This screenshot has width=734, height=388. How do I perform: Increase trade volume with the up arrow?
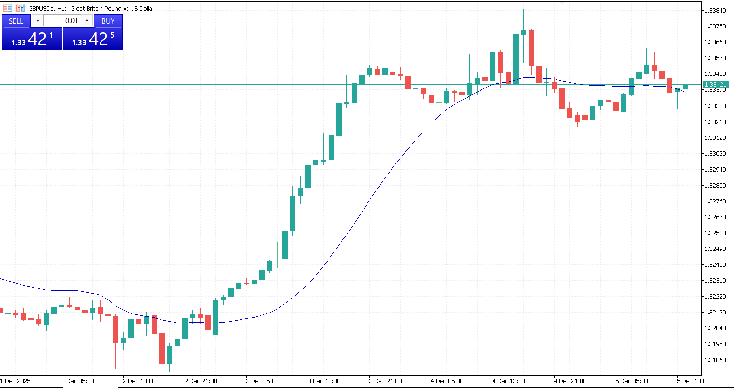[87, 21]
